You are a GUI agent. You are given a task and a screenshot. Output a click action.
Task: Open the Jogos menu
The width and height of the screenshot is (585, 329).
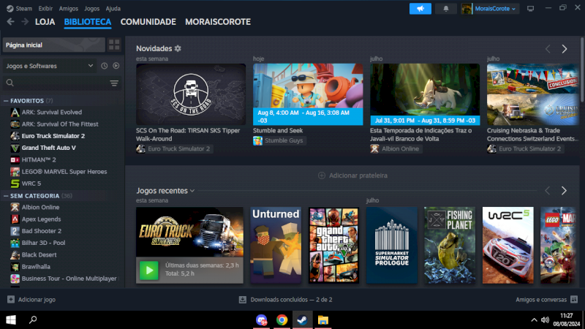[x=91, y=8]
